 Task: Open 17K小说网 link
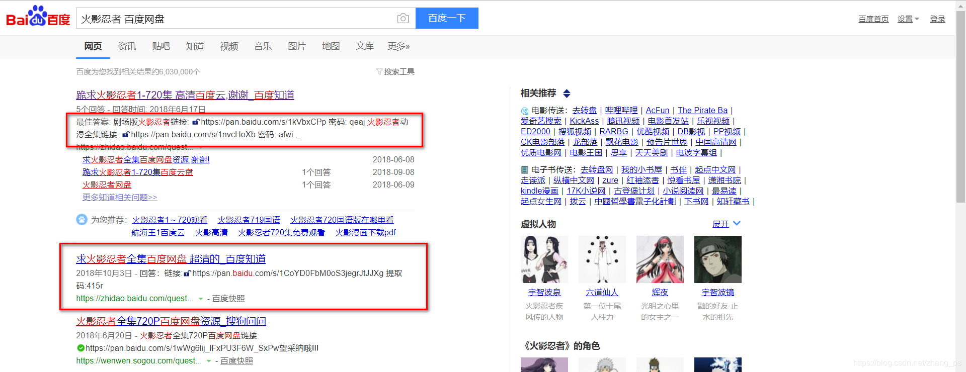pyautogui.click(x=586, y=191)
